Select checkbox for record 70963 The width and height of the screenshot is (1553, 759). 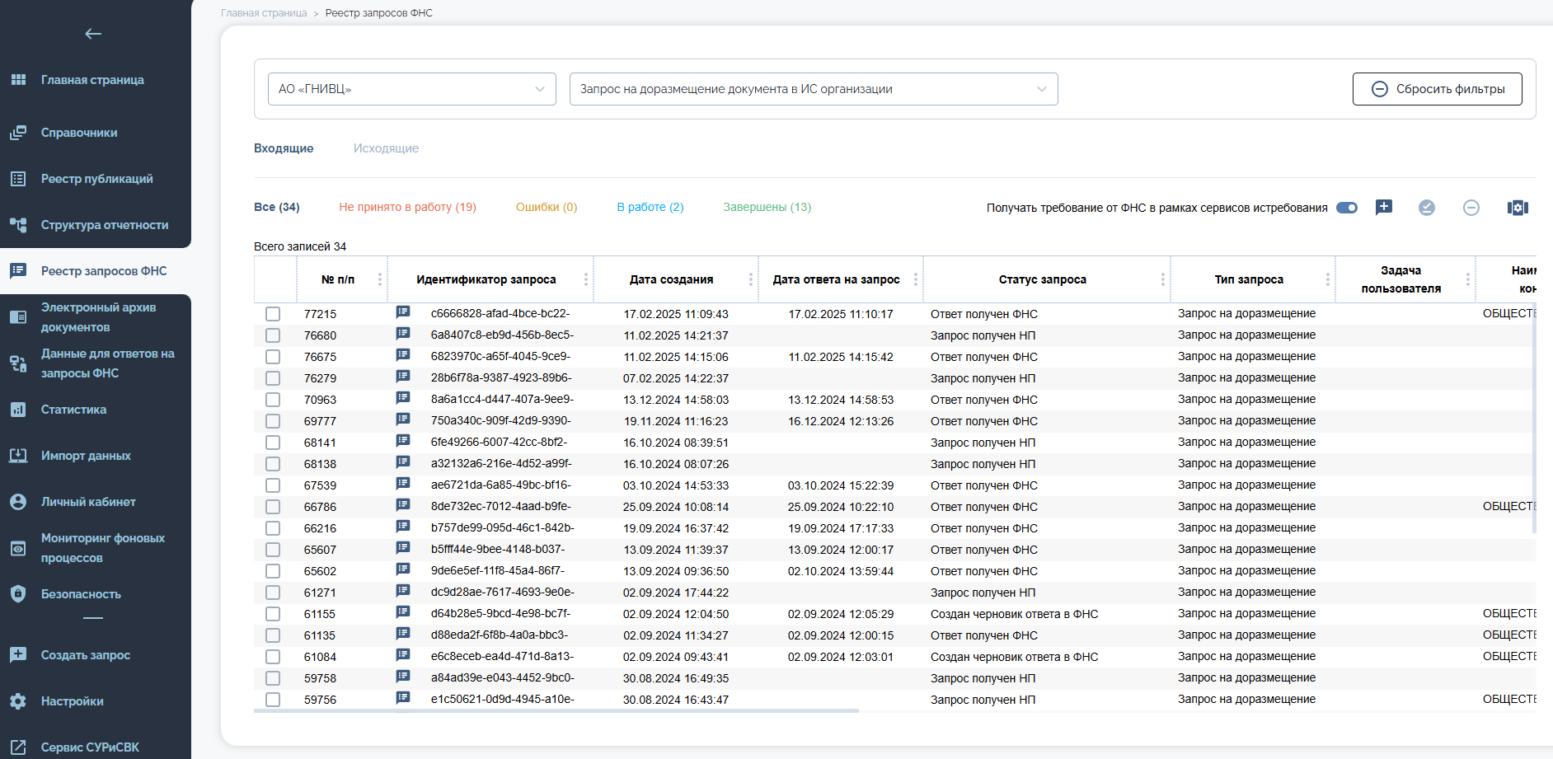273,400
